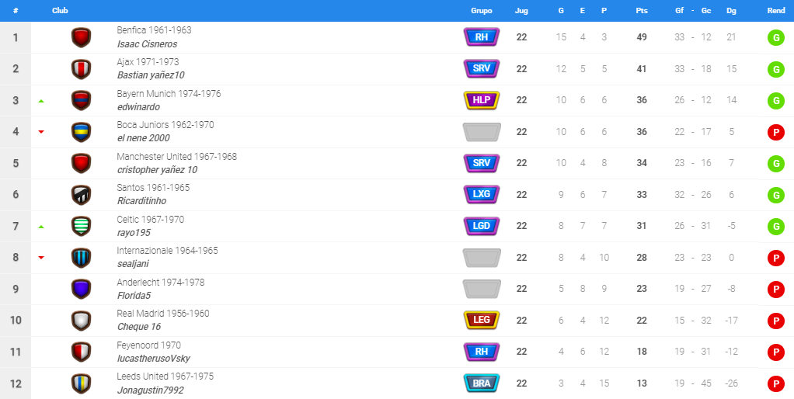794x399 pixels.
Task: Sort table by the Grupo column header
Action: (482, 11)
